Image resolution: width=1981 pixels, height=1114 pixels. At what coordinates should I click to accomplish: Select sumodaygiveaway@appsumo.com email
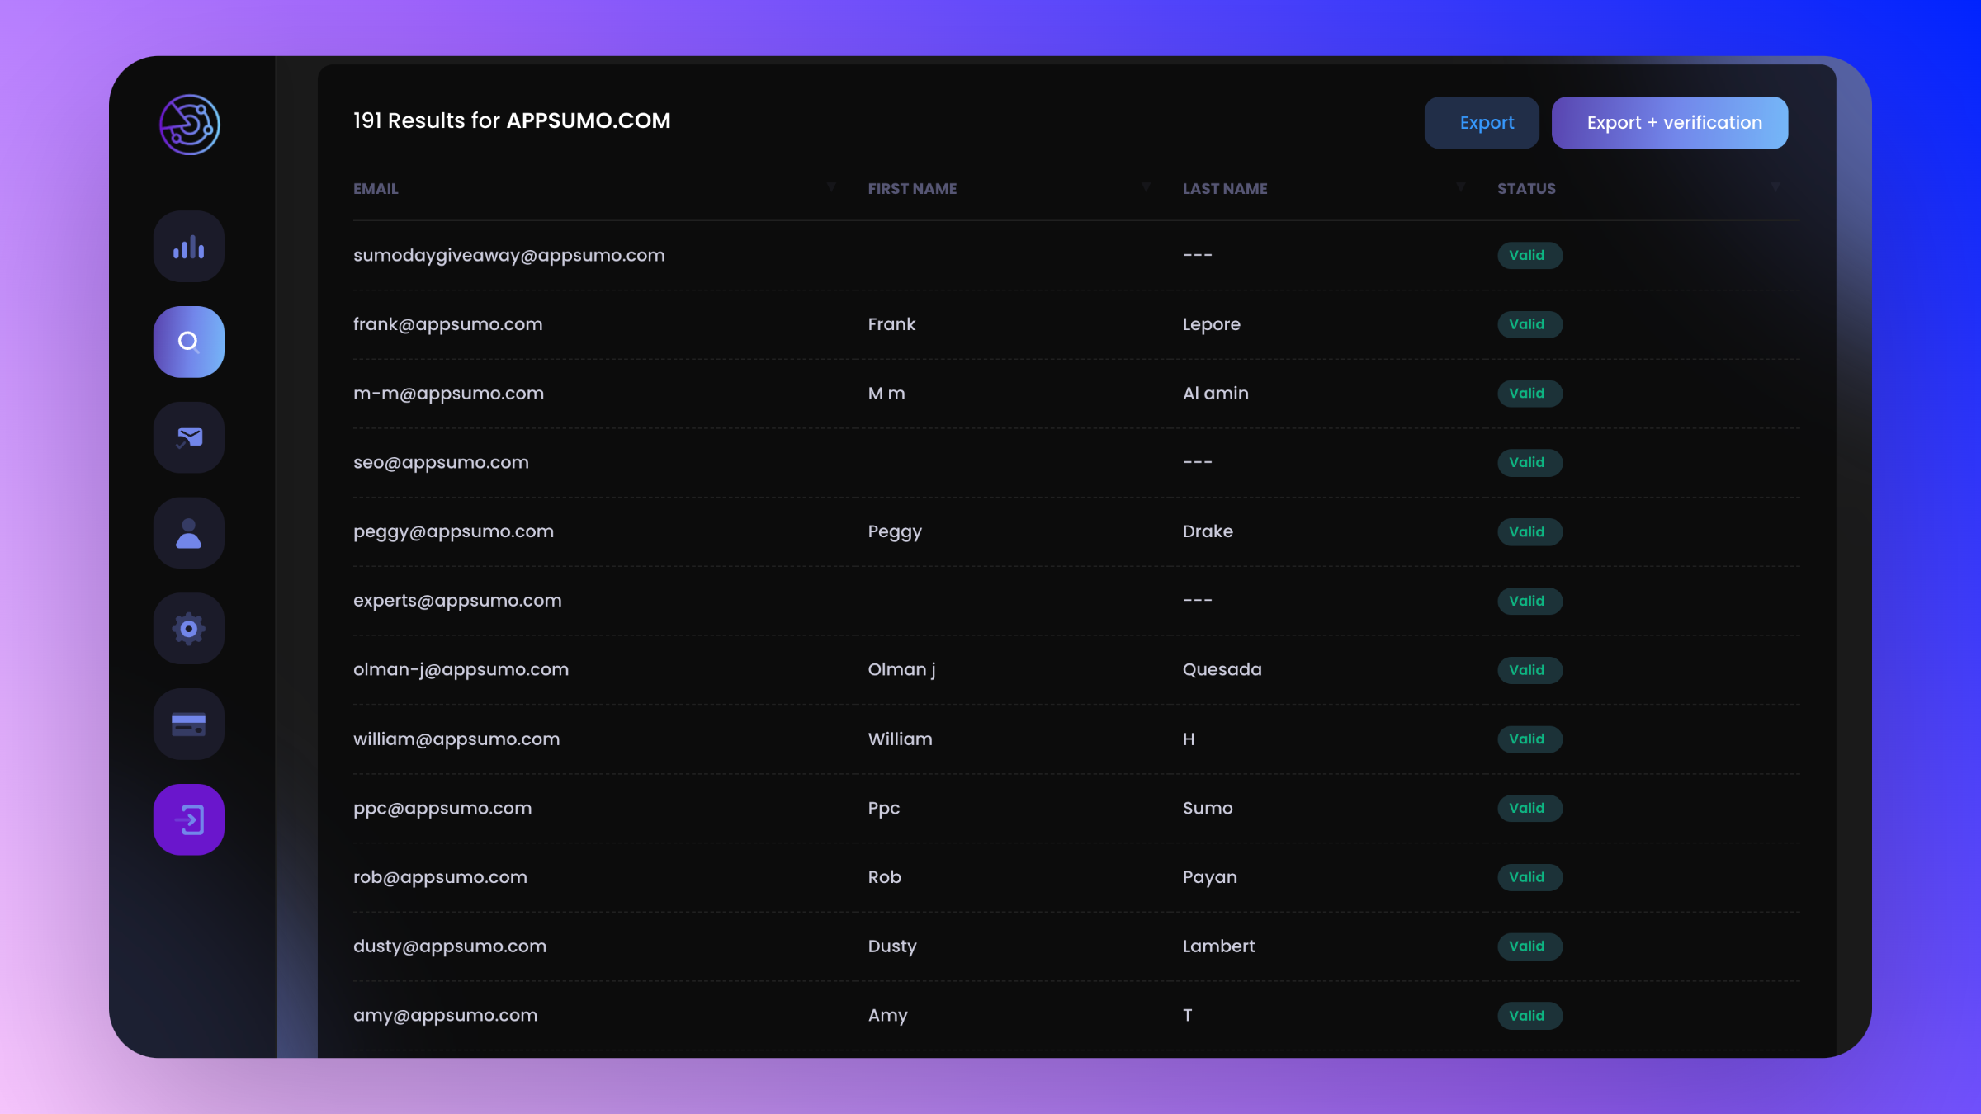click(509, 256)
